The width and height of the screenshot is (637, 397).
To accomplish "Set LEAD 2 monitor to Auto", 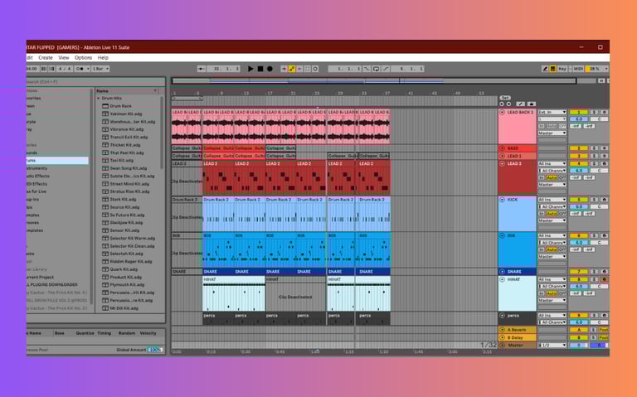I will click(552, 178).
